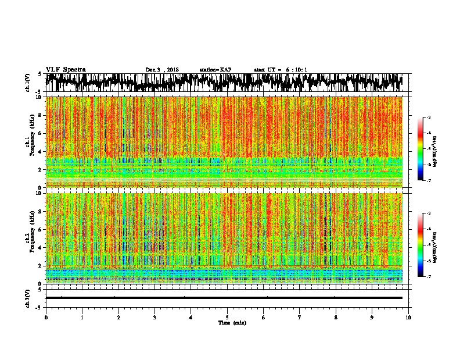The image size is (460, 356).
Task: Click the ch.1 colorbar label log(PSD)
Action: [x=434, y=152]
